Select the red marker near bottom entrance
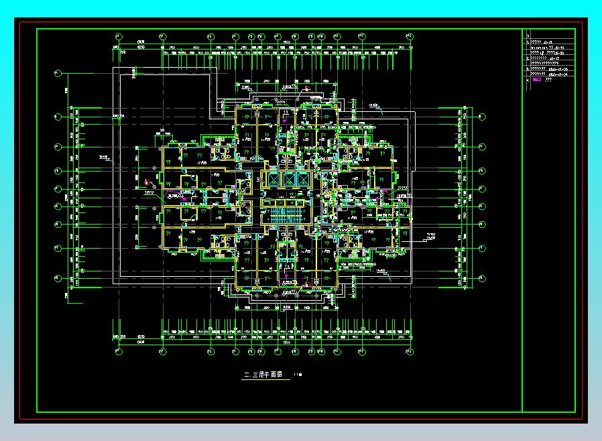602x441 pixels. pyautogui.click(x=307, y=284)
